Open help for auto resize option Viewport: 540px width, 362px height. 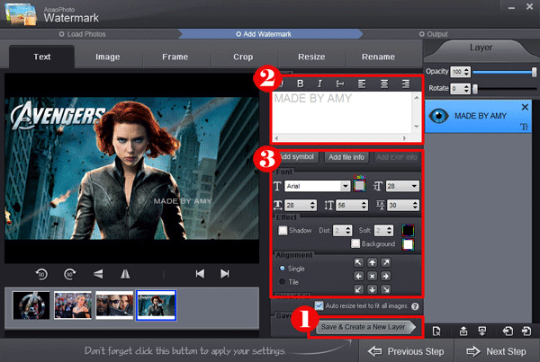click(415, 306)
